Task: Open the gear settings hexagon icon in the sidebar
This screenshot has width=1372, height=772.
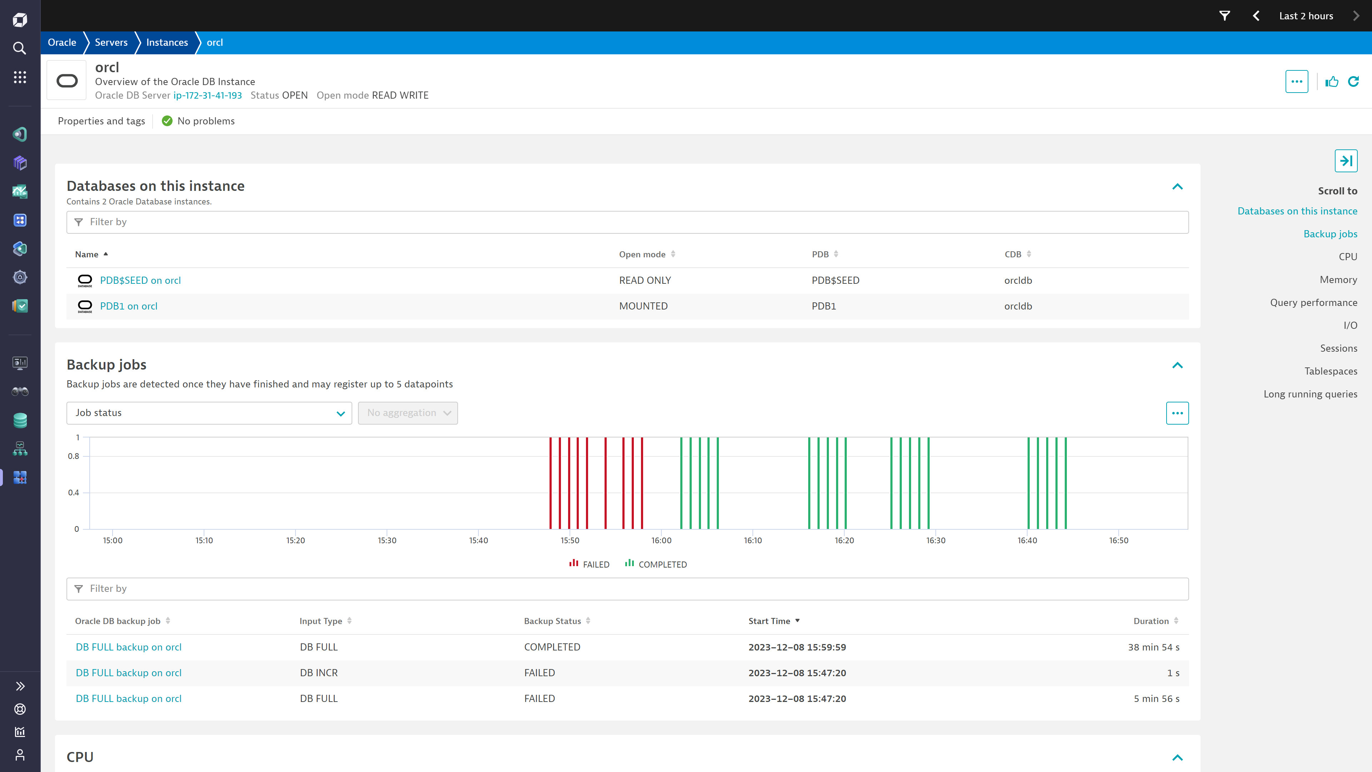Action: [x=20, y=277]
